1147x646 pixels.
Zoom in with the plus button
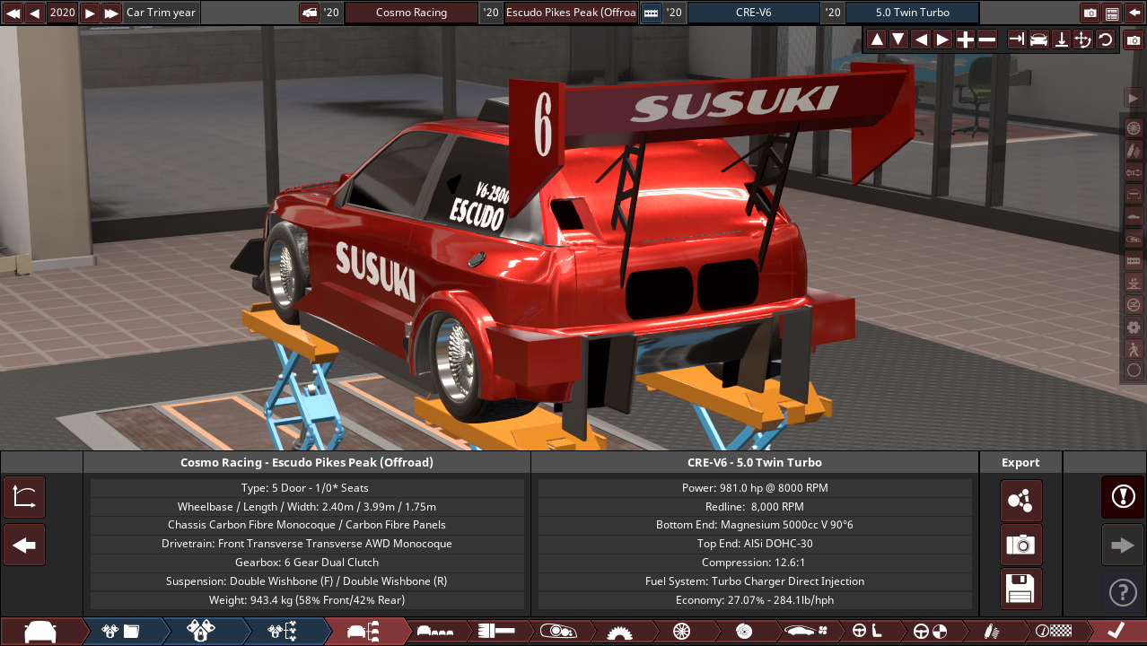click(x=965, y=39)
